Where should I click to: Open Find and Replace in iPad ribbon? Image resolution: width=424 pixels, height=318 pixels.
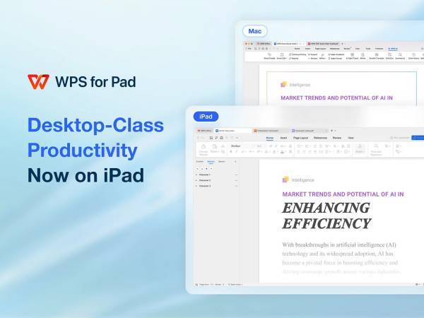click(x=376, y=149)
